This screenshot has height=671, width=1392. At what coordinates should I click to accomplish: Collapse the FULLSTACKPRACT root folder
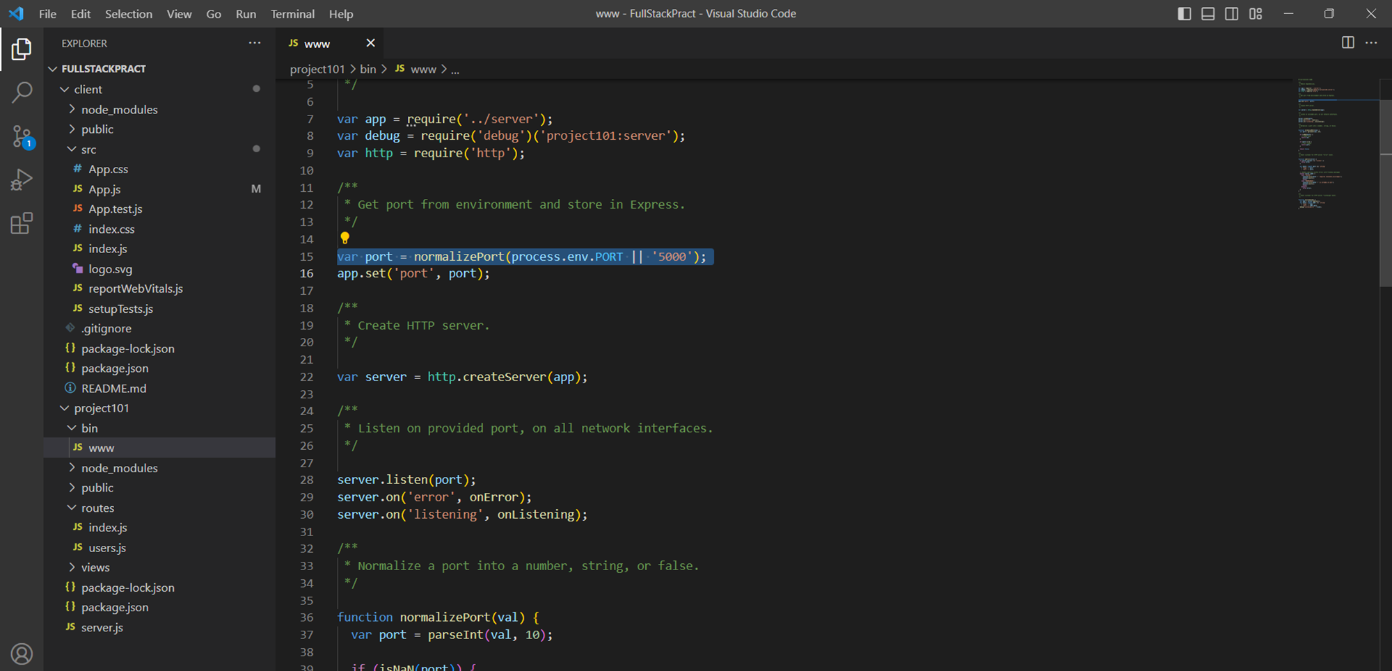point(53,69)
